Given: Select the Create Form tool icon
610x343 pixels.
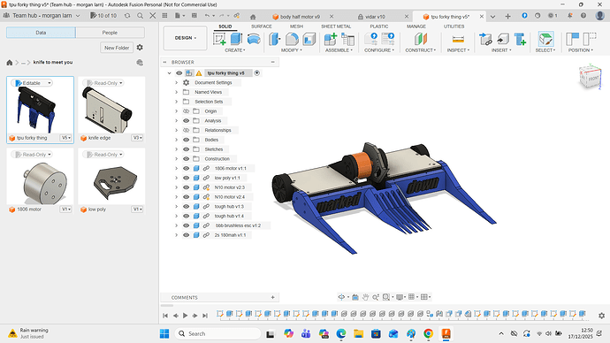Looking at the screenshot, I should (x=253, y=39).
